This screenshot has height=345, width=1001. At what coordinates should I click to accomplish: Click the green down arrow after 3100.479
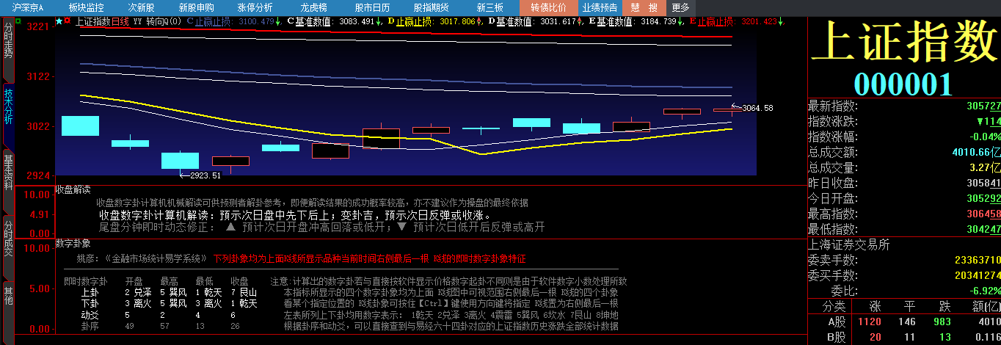(279, 21)
